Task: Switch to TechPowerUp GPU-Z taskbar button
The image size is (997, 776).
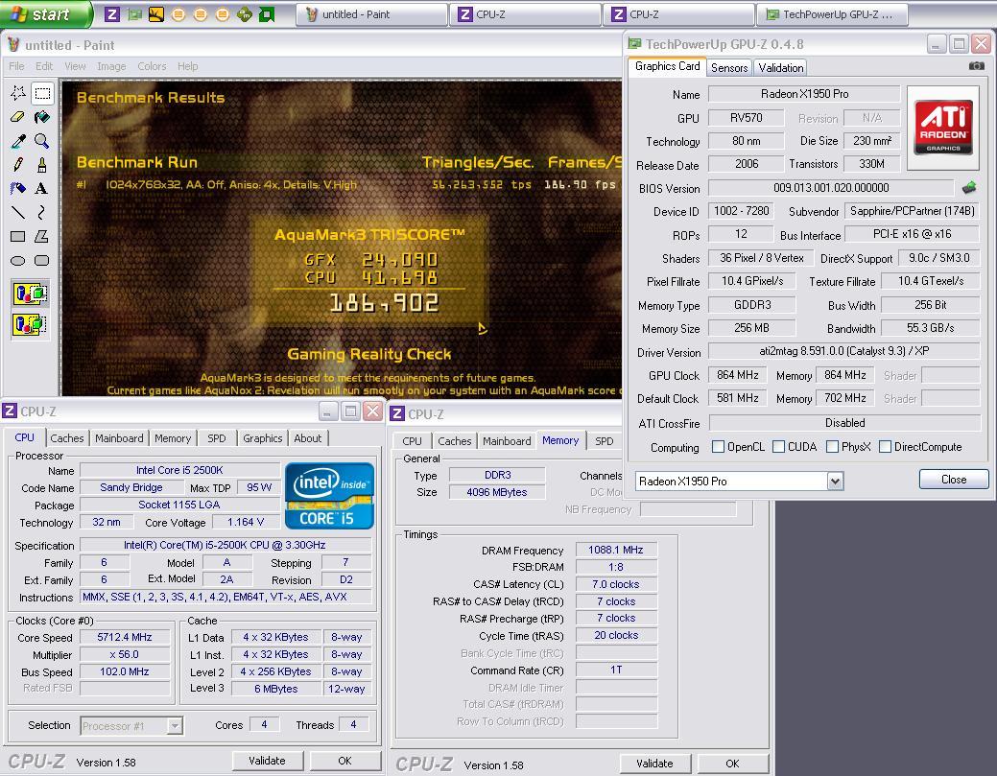Action: coord(832,14)
